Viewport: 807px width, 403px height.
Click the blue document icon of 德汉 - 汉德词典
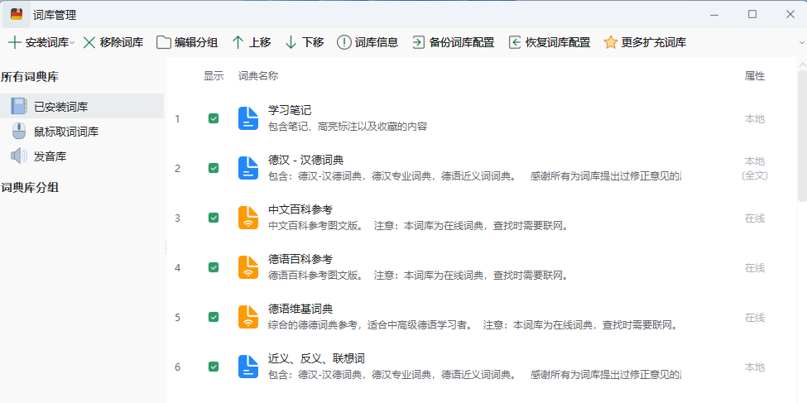point(248,168)
